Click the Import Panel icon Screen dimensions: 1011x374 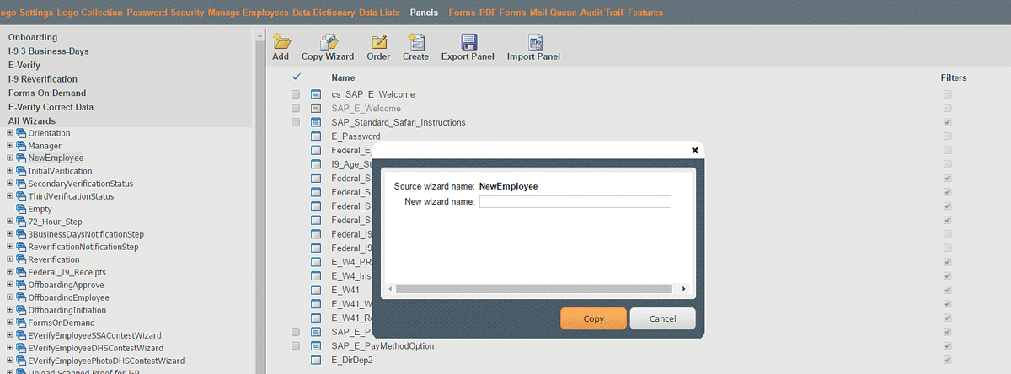tap(533, 42)
